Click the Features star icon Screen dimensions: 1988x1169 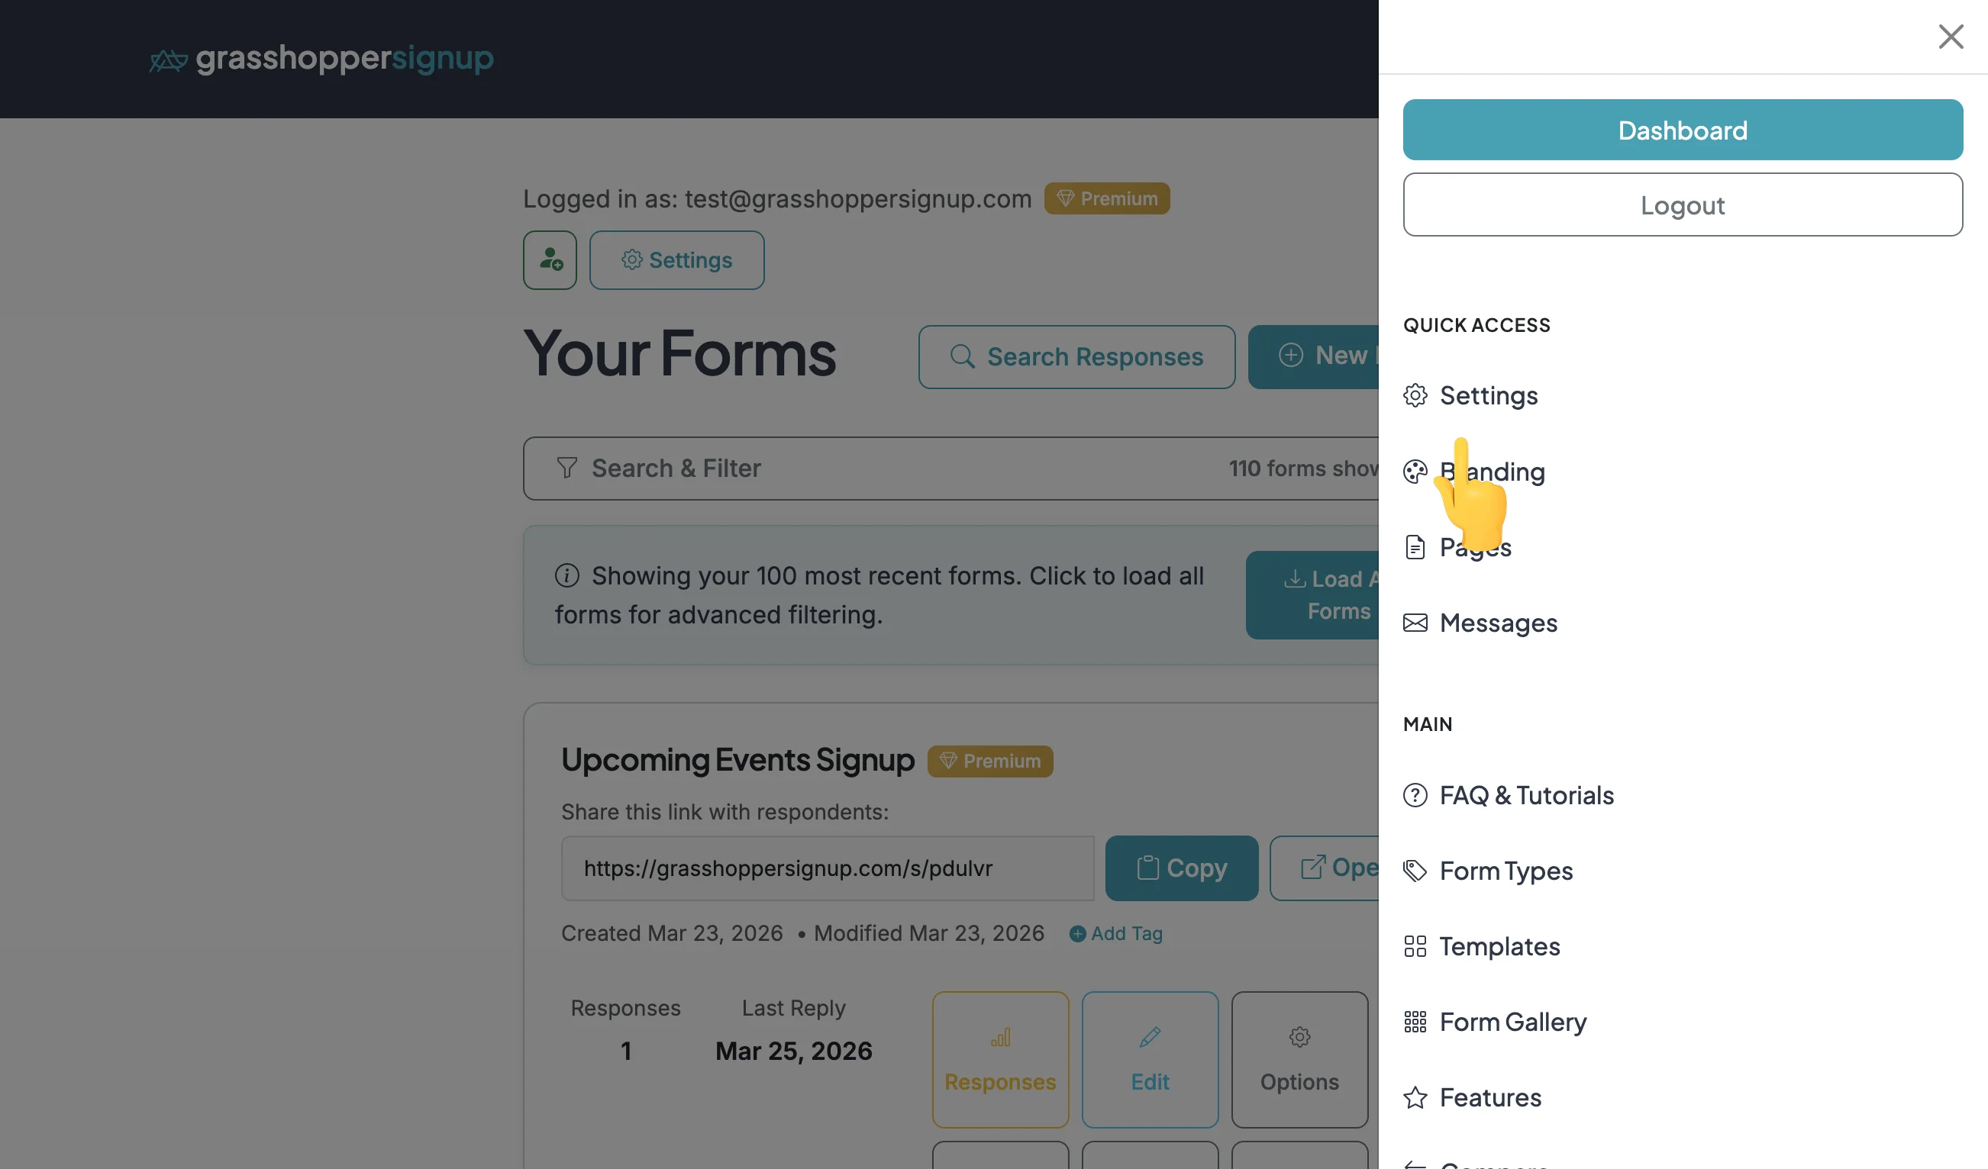[1415, 1097]
